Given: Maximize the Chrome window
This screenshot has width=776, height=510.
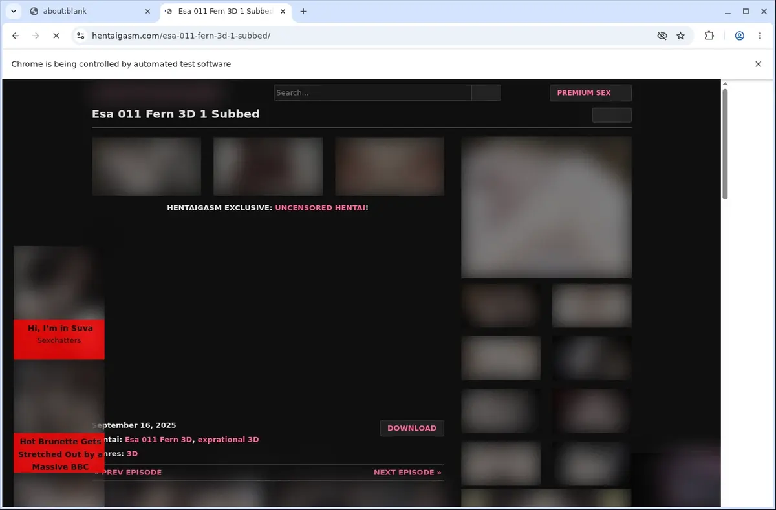Looking at the screenshot, I should pyautogui.click(x=746, y=11).
